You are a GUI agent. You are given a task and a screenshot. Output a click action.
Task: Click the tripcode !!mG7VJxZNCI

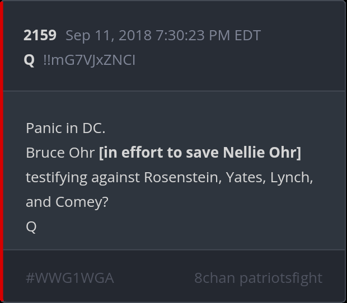(89, 60)
